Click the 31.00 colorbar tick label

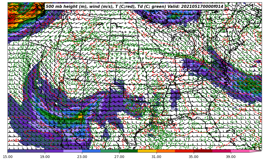(156, 157)
